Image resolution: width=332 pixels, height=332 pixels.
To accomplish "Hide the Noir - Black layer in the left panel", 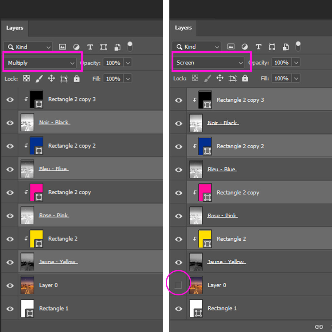I will pyautogui.click(x=10, y=123).
